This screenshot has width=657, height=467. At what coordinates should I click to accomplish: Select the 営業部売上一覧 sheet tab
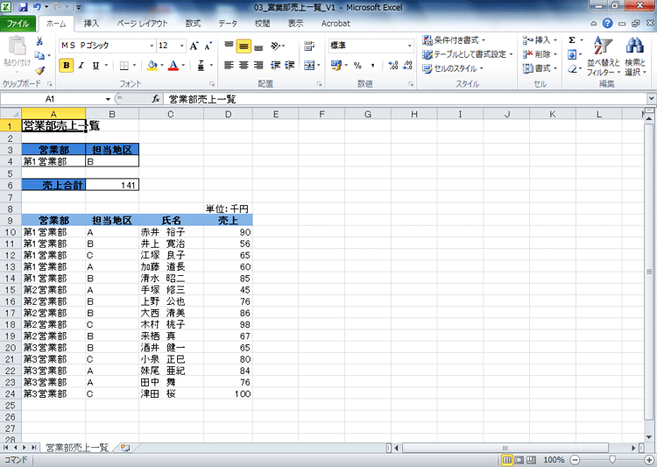tap(77, 448)
